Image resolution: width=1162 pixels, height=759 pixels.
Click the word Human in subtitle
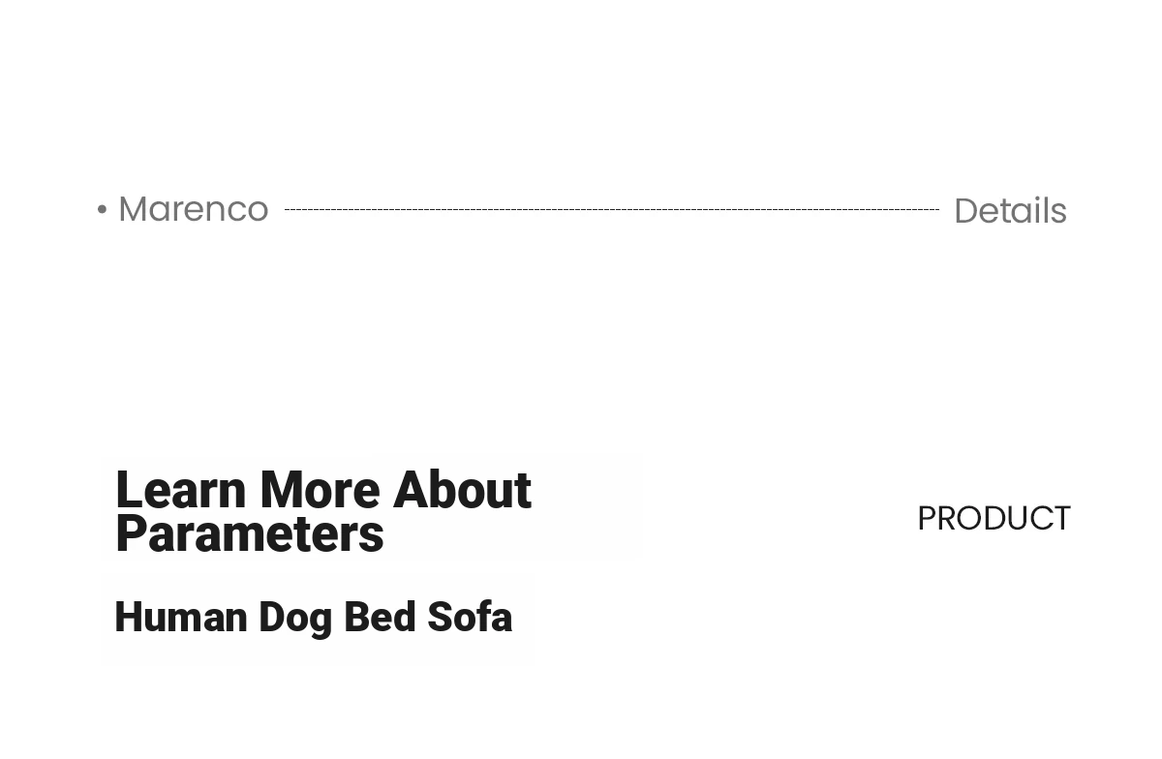pyautogui.click(x=181, y=618)
